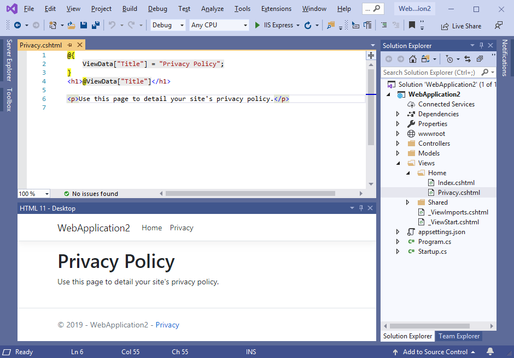Click Sync with Active Document icon
The height and width of the screenshot is (358, 514).
tap(467, 59)
